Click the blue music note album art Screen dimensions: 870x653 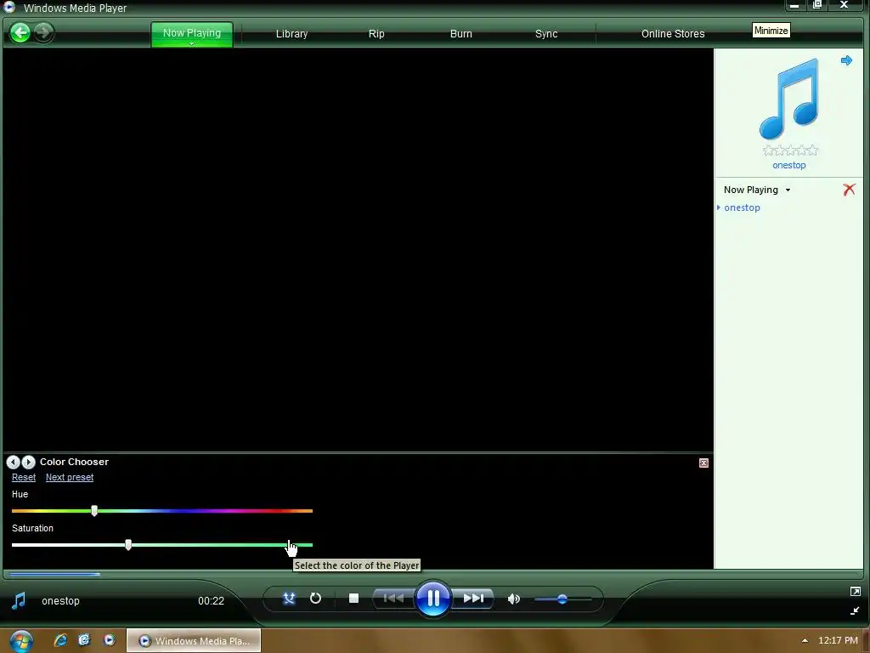789,99
